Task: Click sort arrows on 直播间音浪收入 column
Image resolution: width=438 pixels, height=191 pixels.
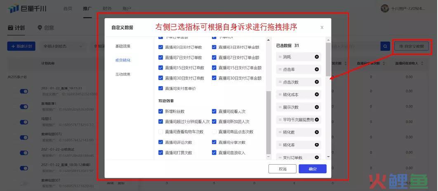Action: coord(422,64)
